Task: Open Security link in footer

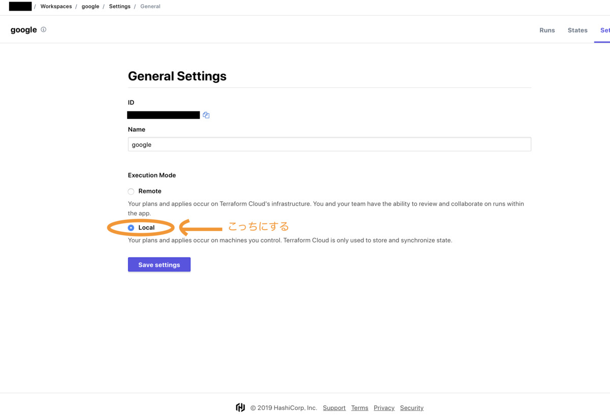Action: click(412, 408)
